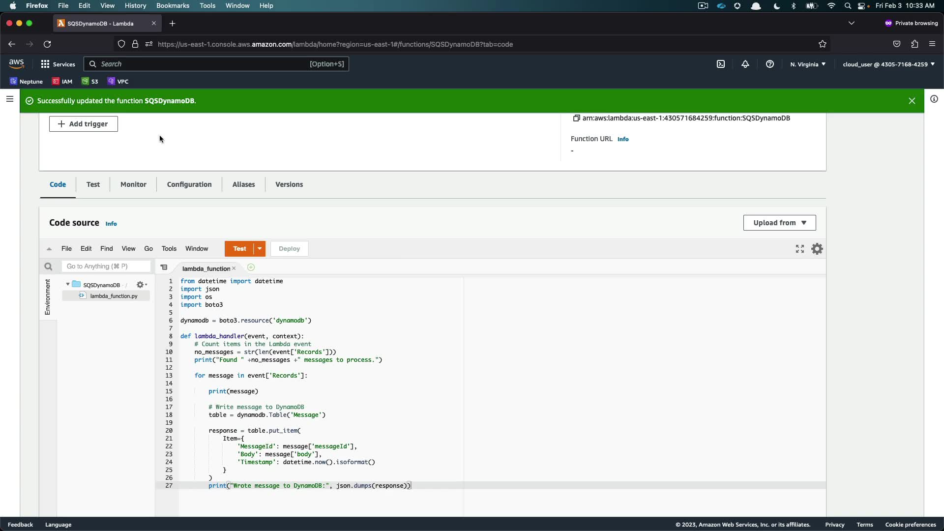
Task: Open code editor preferences gear
Action: 817,249
